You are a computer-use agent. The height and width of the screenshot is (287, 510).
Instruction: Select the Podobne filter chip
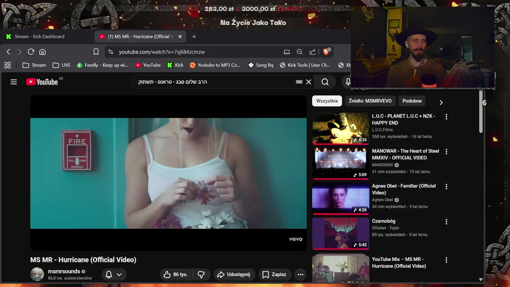click(412, 101)
